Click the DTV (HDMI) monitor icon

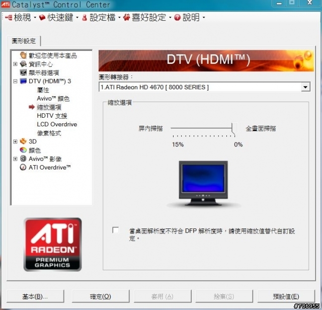click(x=23, y=81)
